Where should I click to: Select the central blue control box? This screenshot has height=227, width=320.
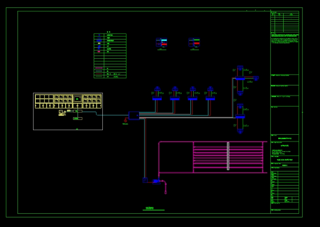[134, 115]
